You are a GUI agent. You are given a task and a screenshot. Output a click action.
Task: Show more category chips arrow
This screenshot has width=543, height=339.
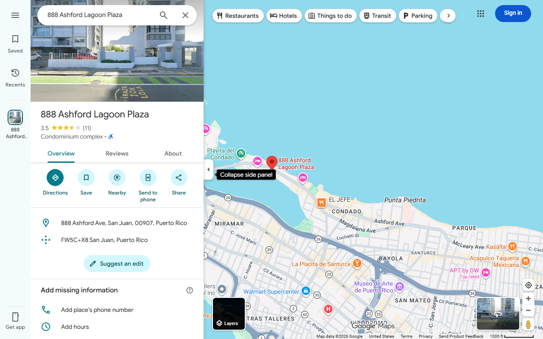[x=448, y=16]
